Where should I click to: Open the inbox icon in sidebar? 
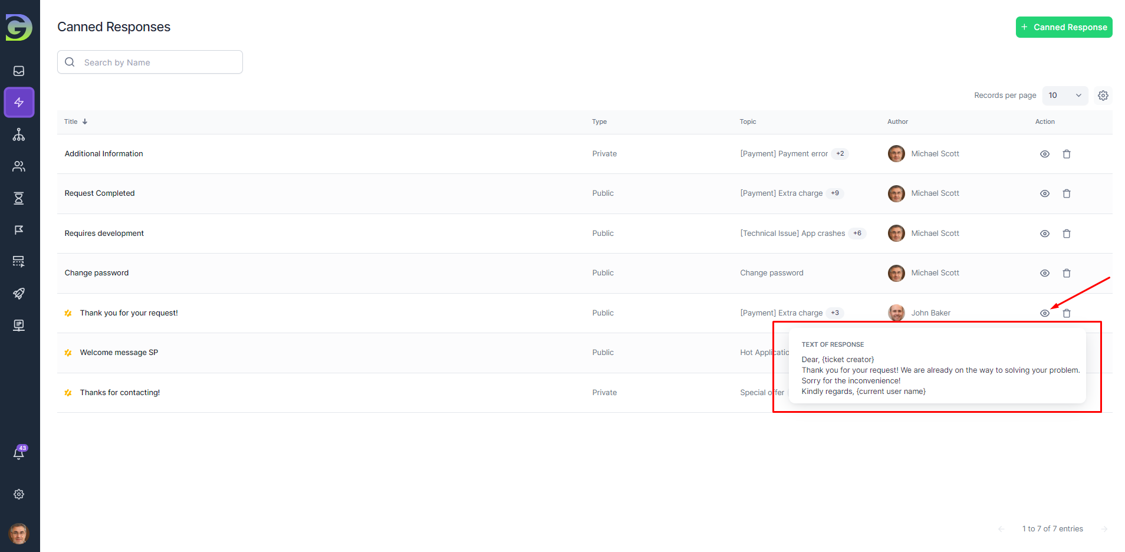point(19,71)
